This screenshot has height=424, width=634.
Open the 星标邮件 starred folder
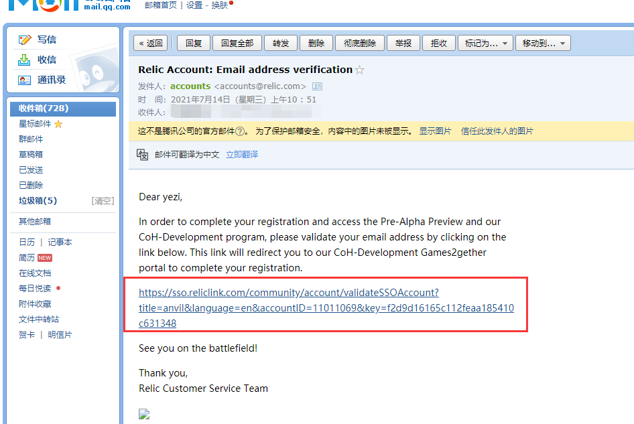tap(35, 124)
